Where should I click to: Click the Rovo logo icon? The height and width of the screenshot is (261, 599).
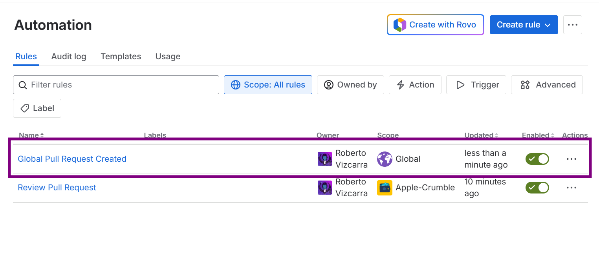(x=399, y=25)
